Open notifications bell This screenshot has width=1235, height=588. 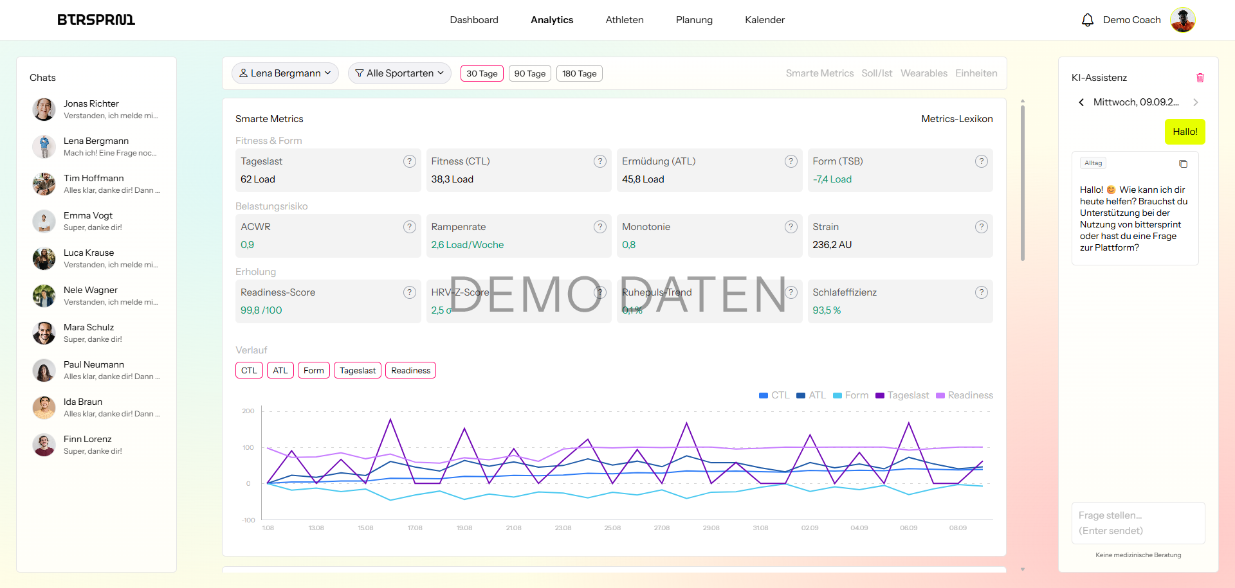1088,20
